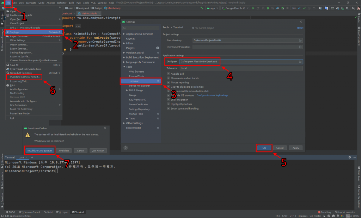Toggle Close session when it ends checkbox
This screenshot has width=361, height=218.
click(x=168, y=78)
